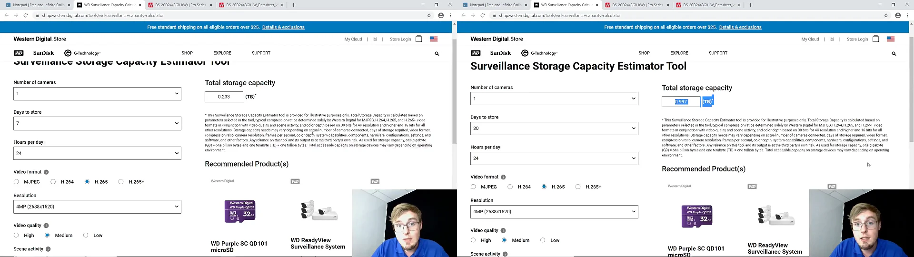Viewport: 914px width, 257px height.
Task: Select Low video quality in the right window
Action: tap(543, 240)
